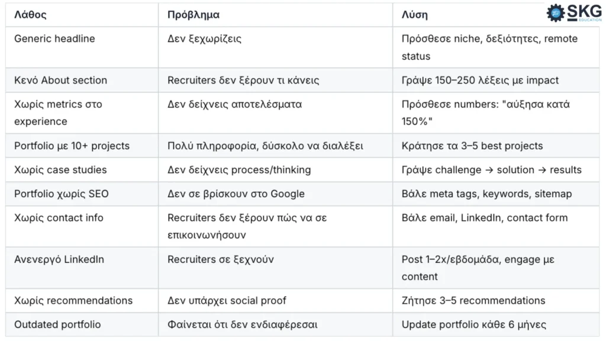Click the Generic headline cell
The width and height of the screenshot is (606, 341).
(x=54, y=39)
